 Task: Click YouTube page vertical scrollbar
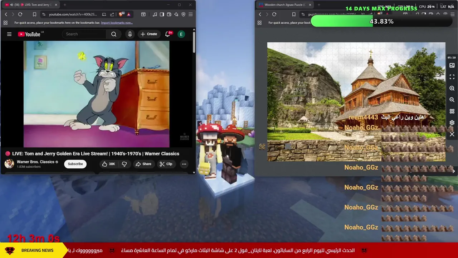(x=194, y=43)
